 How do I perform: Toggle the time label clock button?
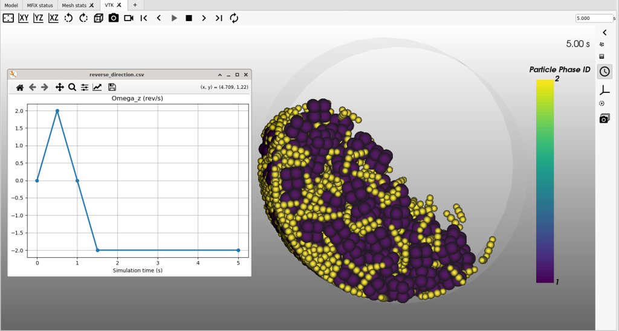coord(604,72)
